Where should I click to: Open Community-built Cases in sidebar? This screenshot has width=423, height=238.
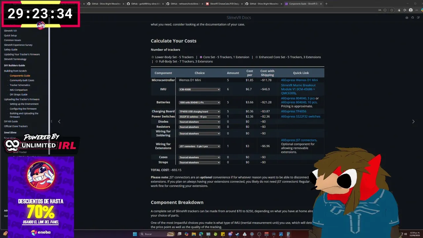click(22, 80)
